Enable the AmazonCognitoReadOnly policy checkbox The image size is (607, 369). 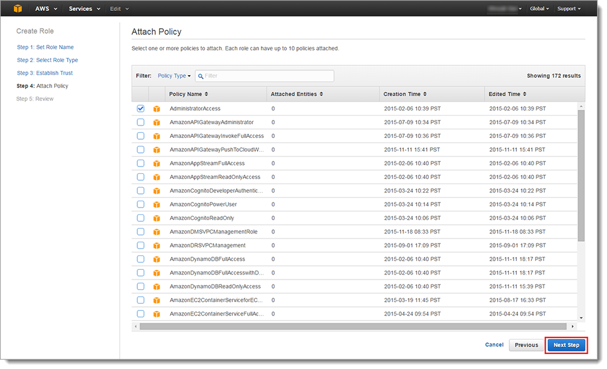pos(140,218)
